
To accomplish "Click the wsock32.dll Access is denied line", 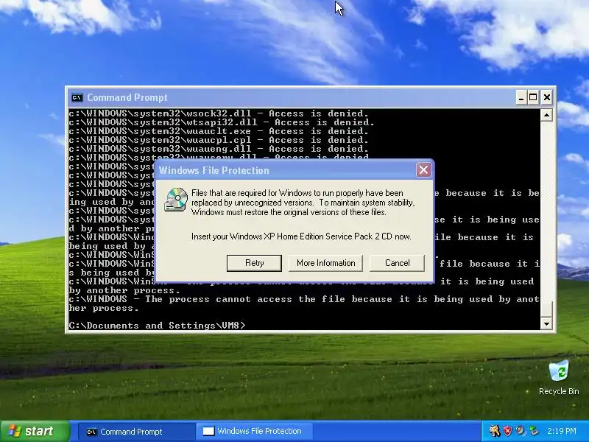I will click(219, 113).
